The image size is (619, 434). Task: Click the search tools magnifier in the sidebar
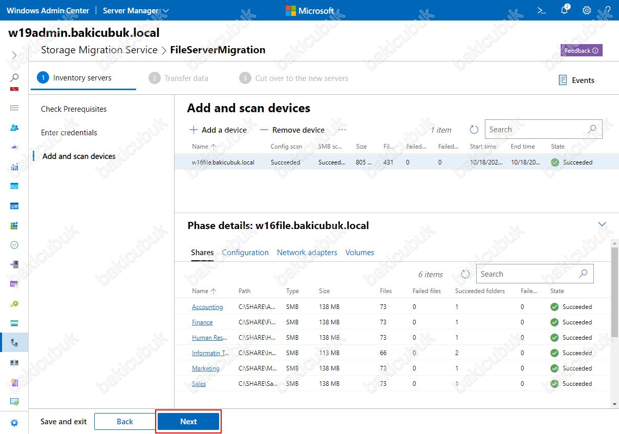tap(14, 77)
